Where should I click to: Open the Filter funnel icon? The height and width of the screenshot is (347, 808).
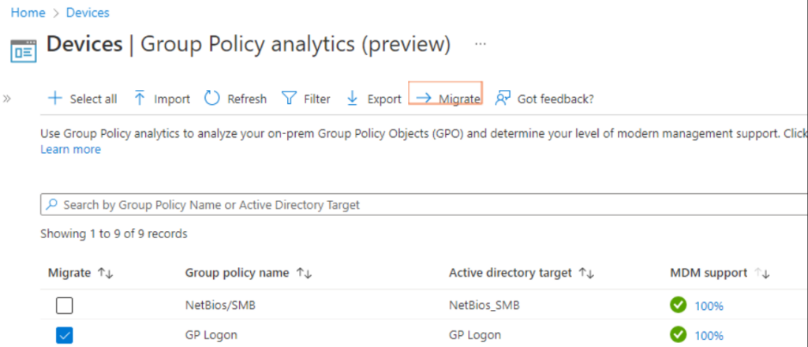(289, 99)
